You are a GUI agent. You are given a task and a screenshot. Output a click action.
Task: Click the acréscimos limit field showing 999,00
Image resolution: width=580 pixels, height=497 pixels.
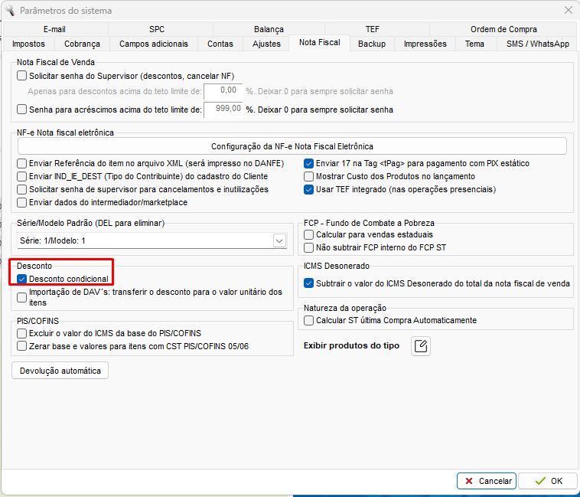click(223, 110)
